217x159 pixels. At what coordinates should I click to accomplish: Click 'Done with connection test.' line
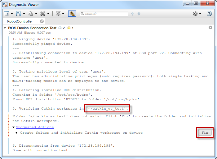click(x=41, y=150)
